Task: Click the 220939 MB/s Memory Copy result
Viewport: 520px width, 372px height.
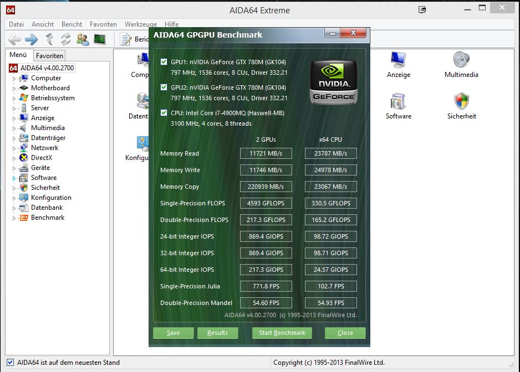Action: (266, 187)
